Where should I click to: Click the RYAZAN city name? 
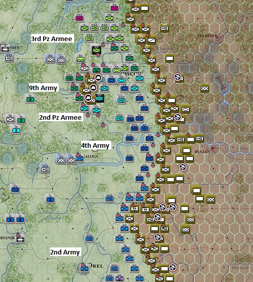202,152
